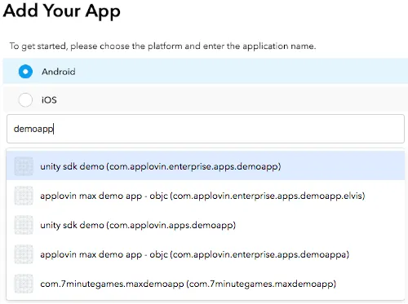Viewport: 408px width, 304px height.
Task: Select the iOS platform radio button
Action: click(25, 99)
